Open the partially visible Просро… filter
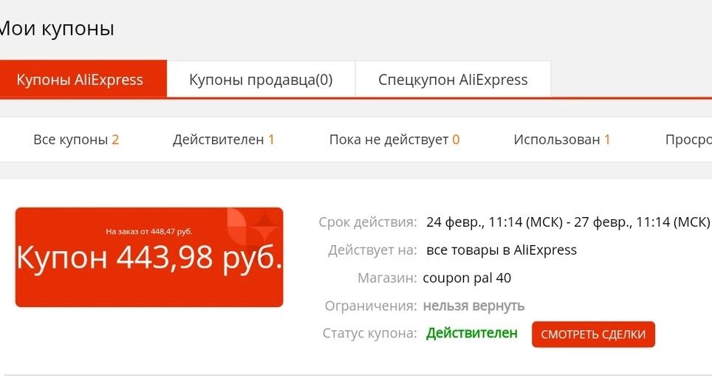 [x=688, y=140]
